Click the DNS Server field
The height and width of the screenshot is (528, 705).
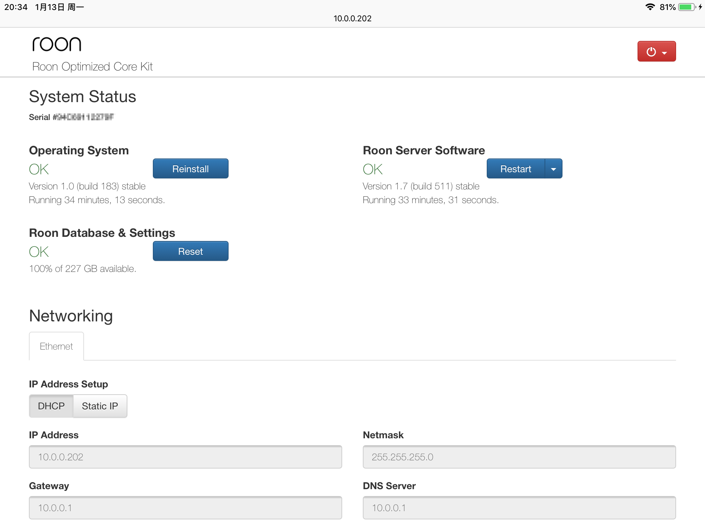(x=519, y=508)
